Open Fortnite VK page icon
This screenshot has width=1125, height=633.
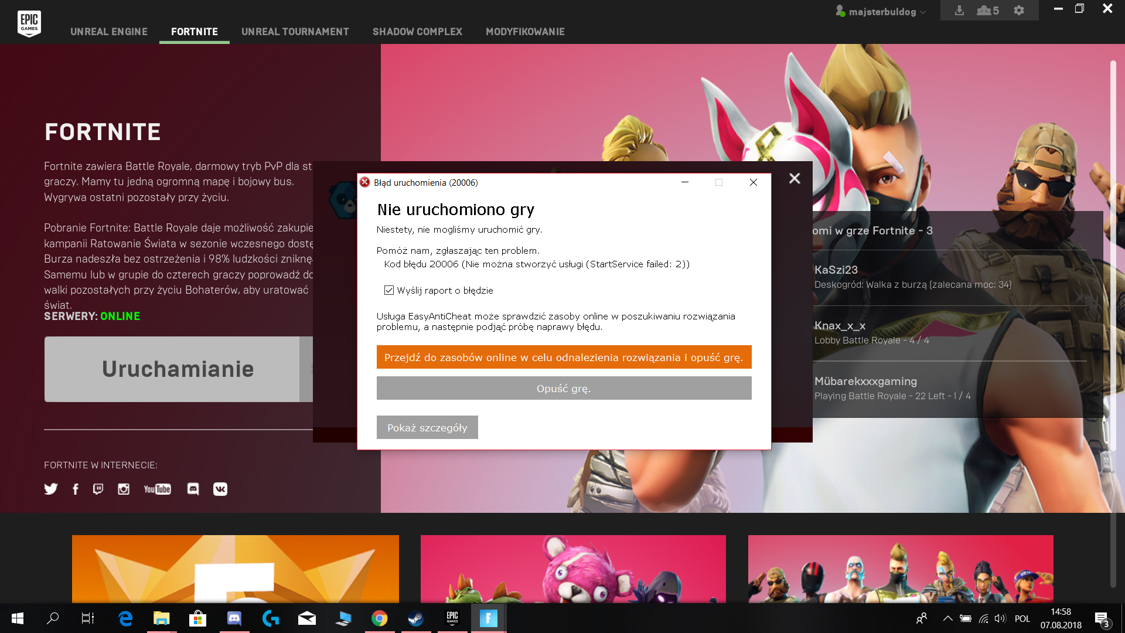(220, 489)
